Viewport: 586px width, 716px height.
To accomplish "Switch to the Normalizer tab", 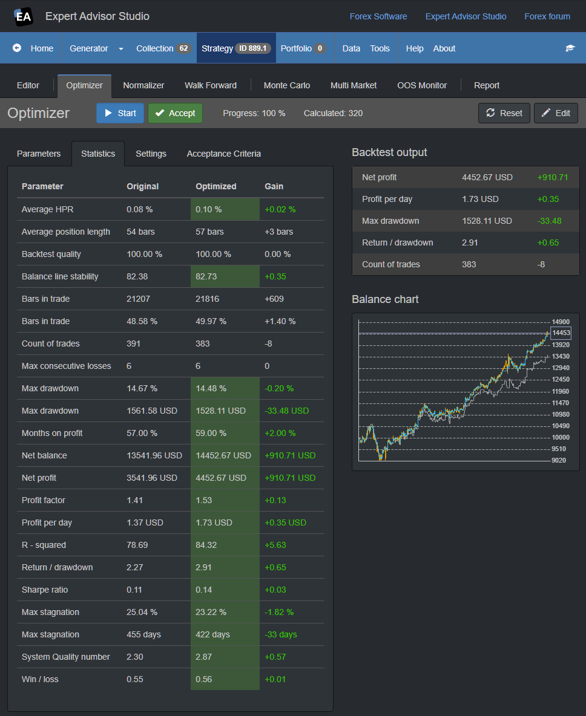I will click(143, 85).
